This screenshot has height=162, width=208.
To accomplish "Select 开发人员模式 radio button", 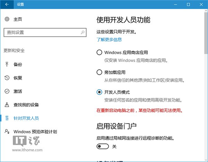I will [x=99, y=92].
